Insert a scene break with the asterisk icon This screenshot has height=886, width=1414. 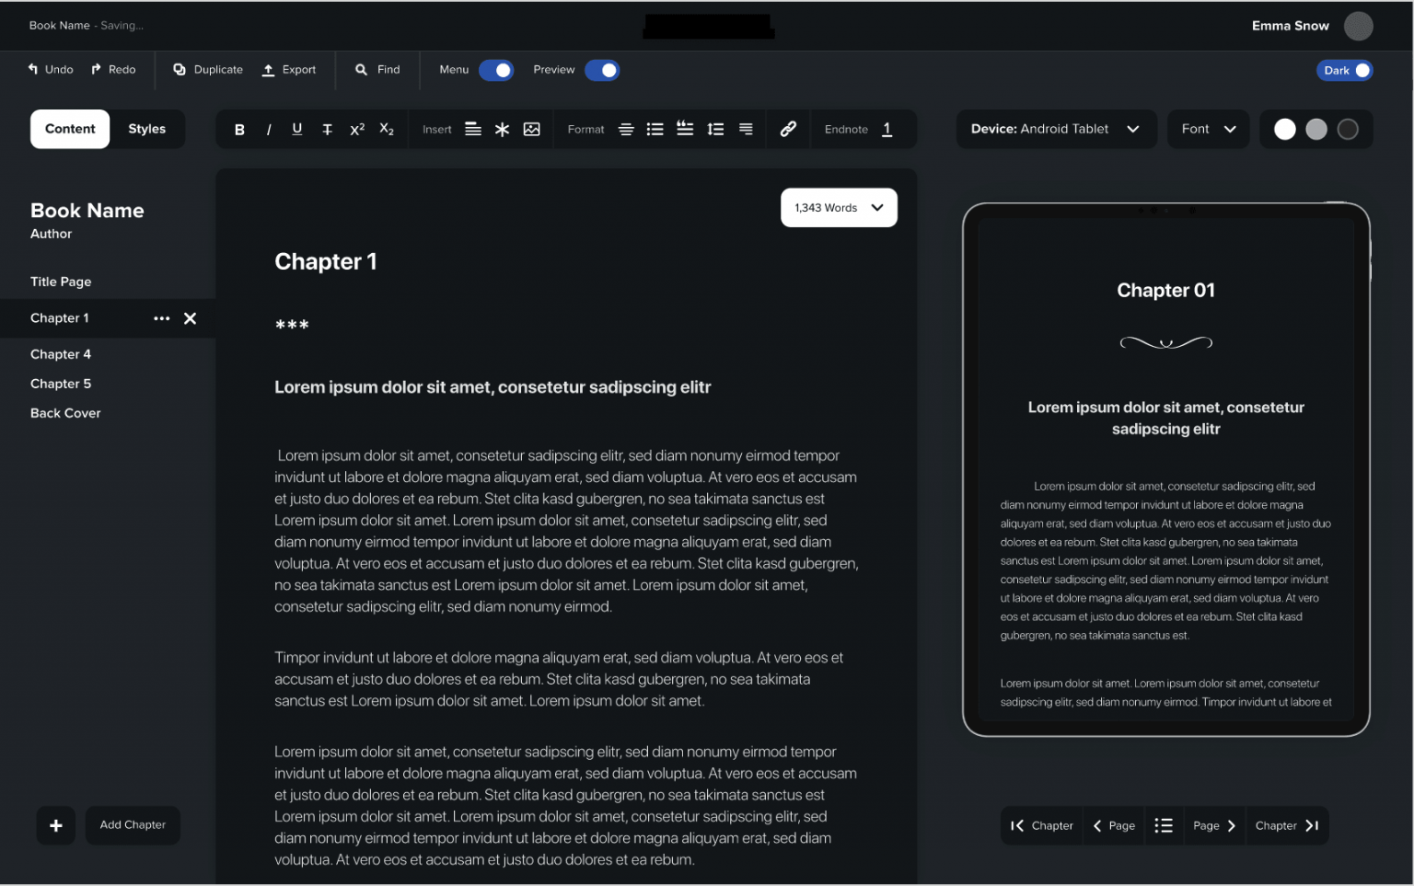pyautogui.click(x=502, y=129)
